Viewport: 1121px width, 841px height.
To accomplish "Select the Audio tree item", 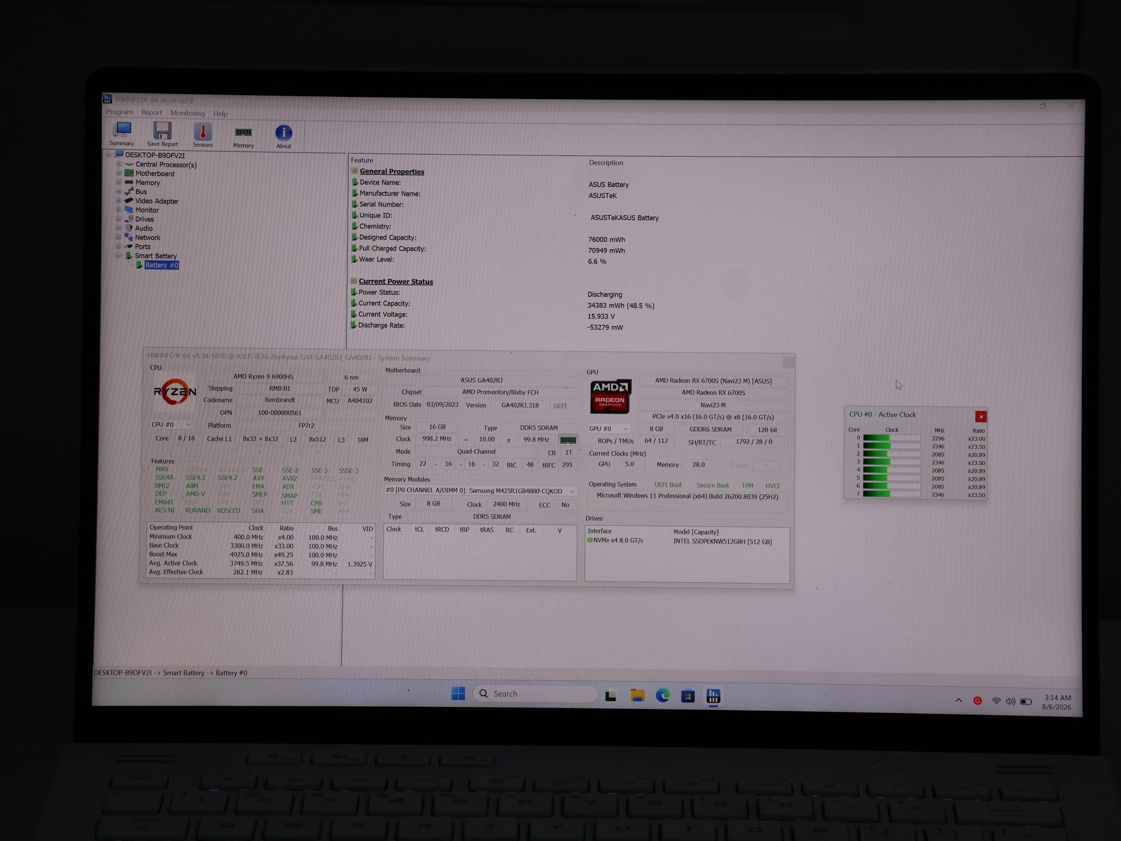I will pyautogui.click(x=144, y=228).
